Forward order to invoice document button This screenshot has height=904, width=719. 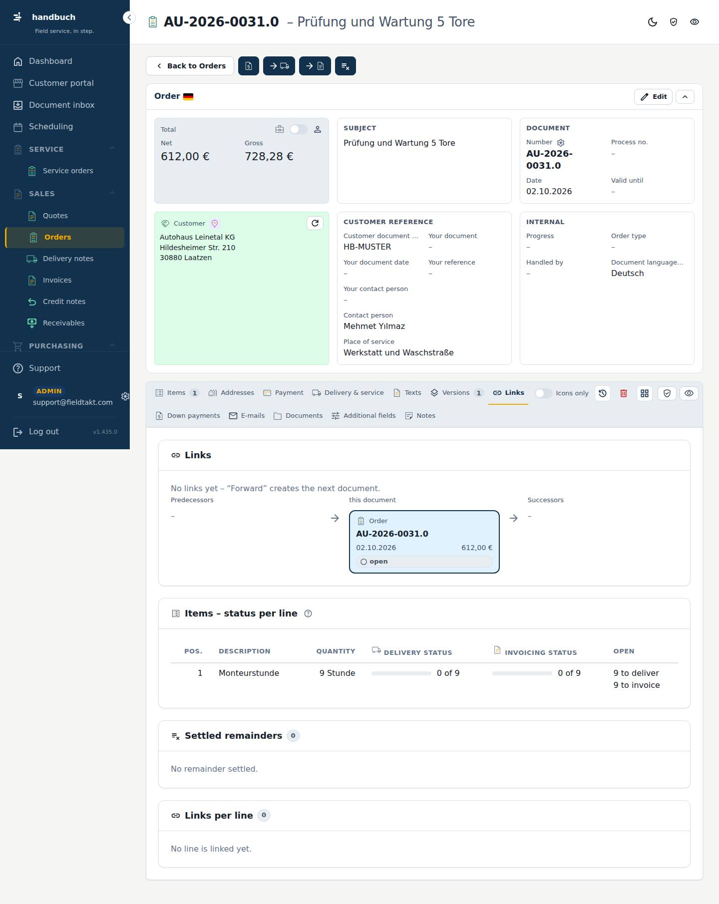click(x=315, y=66)
